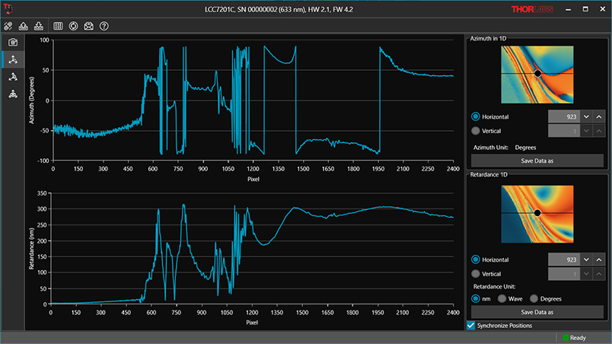Minimize the application window

569,9
